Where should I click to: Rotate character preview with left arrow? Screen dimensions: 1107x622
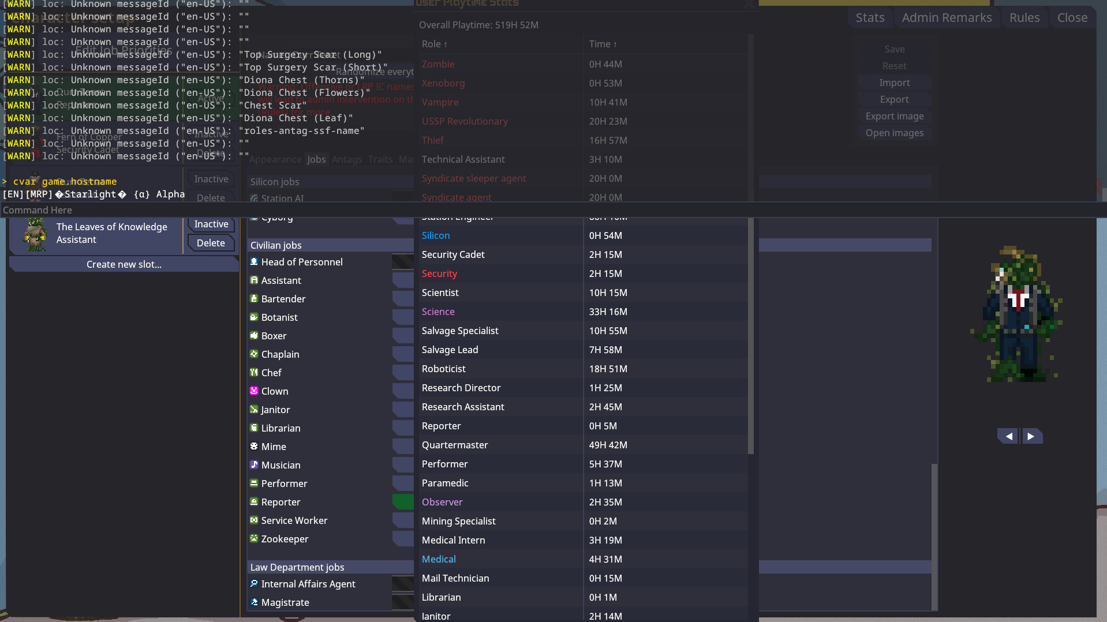[x=1008, y=436]
